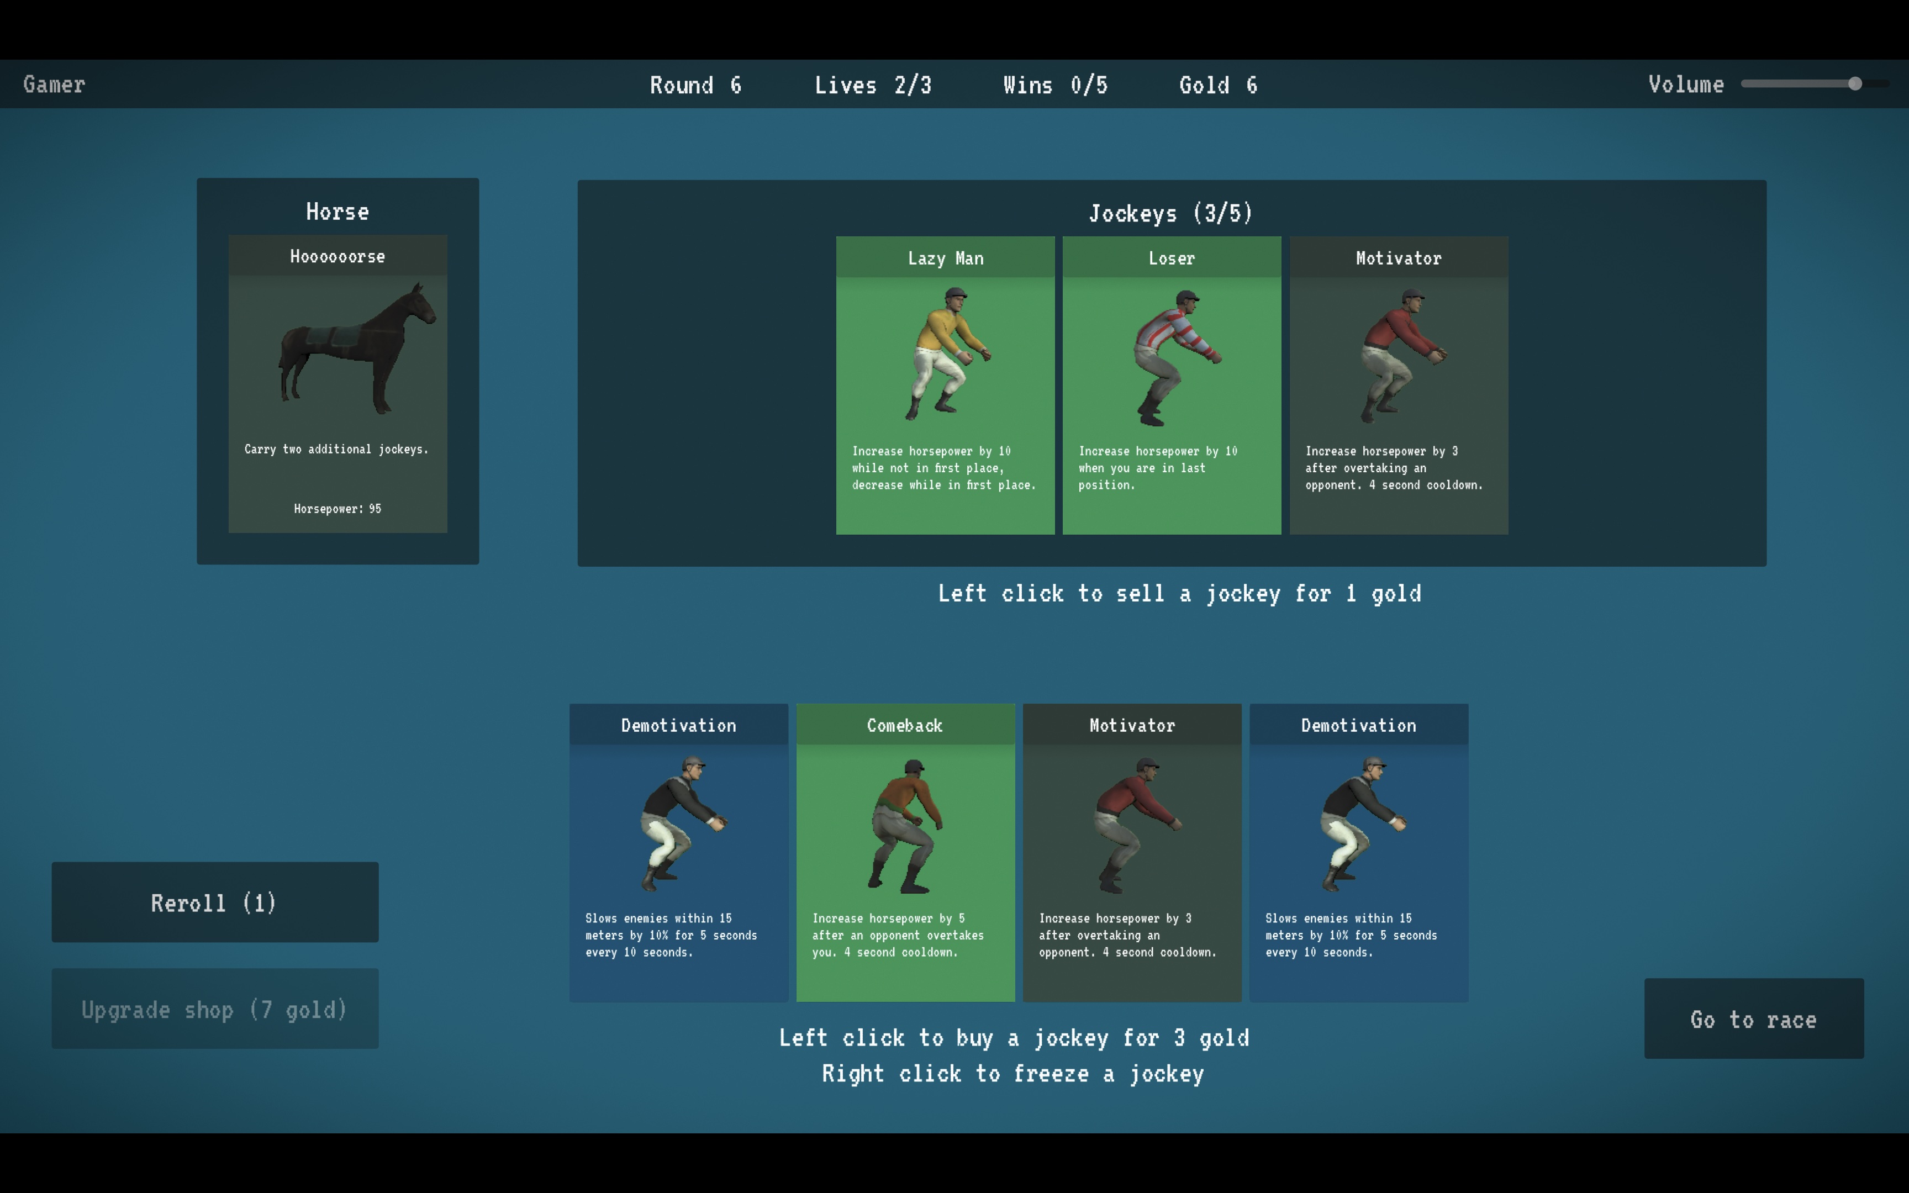
Task: Click 'Carry two additional jockeys.' text
Action: point(337,449)
